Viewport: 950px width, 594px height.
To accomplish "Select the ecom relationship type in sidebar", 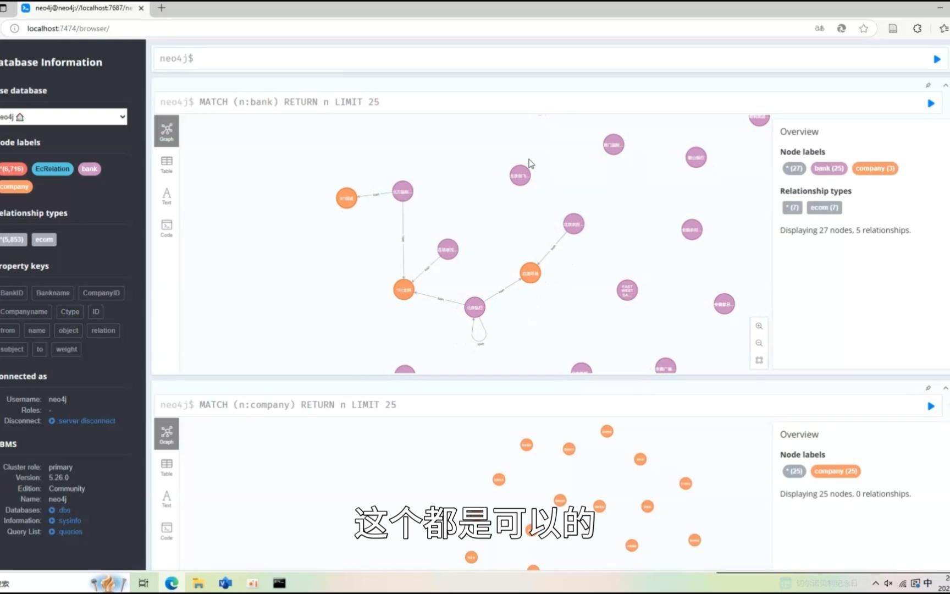I will tap(44, 239).
